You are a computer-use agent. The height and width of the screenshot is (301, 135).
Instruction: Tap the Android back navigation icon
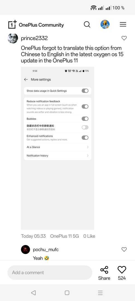[x=33, y=293]
